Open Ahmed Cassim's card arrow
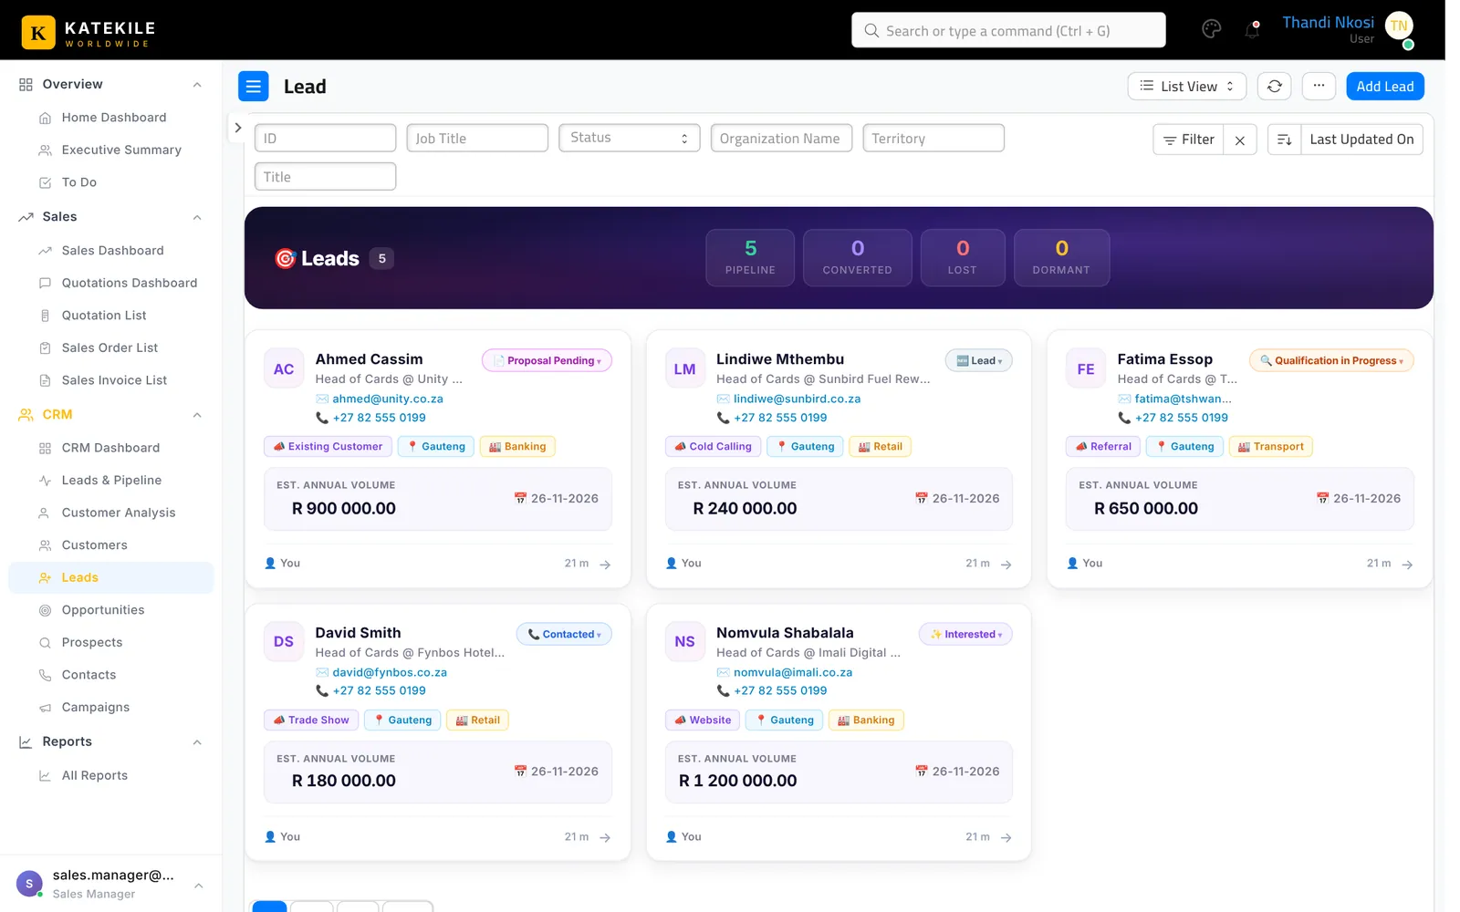Image resolution: width=1460 pixels, height=912 pixels. 605,565
